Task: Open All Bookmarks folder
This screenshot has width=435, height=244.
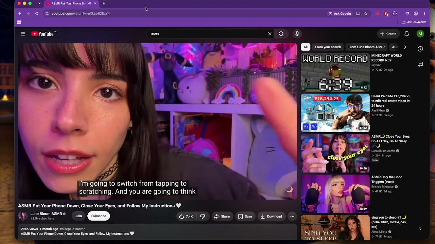Action: tap(414, 22)
